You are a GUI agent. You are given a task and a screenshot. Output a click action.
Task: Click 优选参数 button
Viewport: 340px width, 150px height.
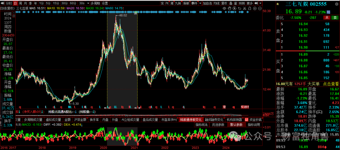point(218,125)
